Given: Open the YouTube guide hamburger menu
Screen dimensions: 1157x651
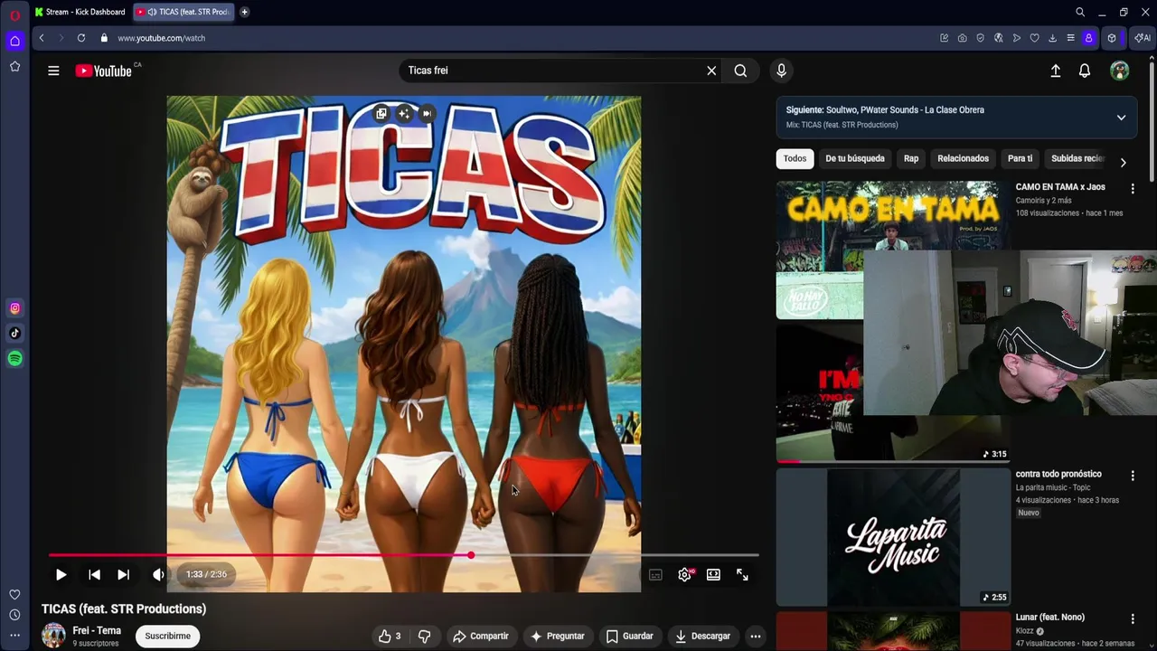Looking at the screenshot, I should [x=53, y=71].
